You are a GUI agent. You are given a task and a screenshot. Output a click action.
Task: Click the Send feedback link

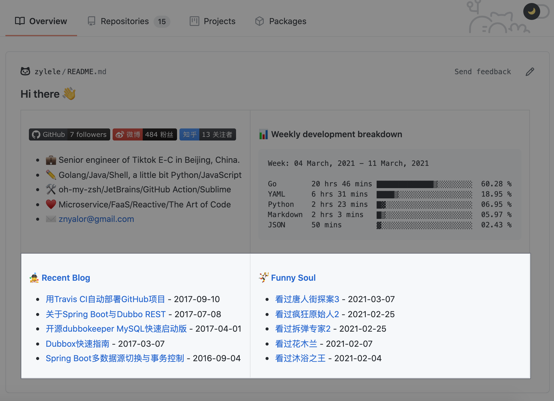(482, 71)
